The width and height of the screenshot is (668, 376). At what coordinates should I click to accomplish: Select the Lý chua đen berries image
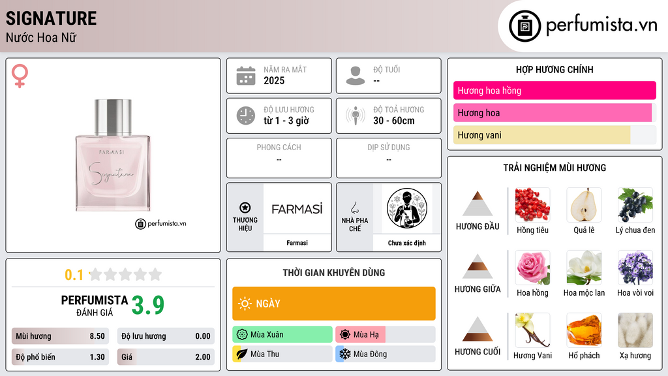(635, 204)
